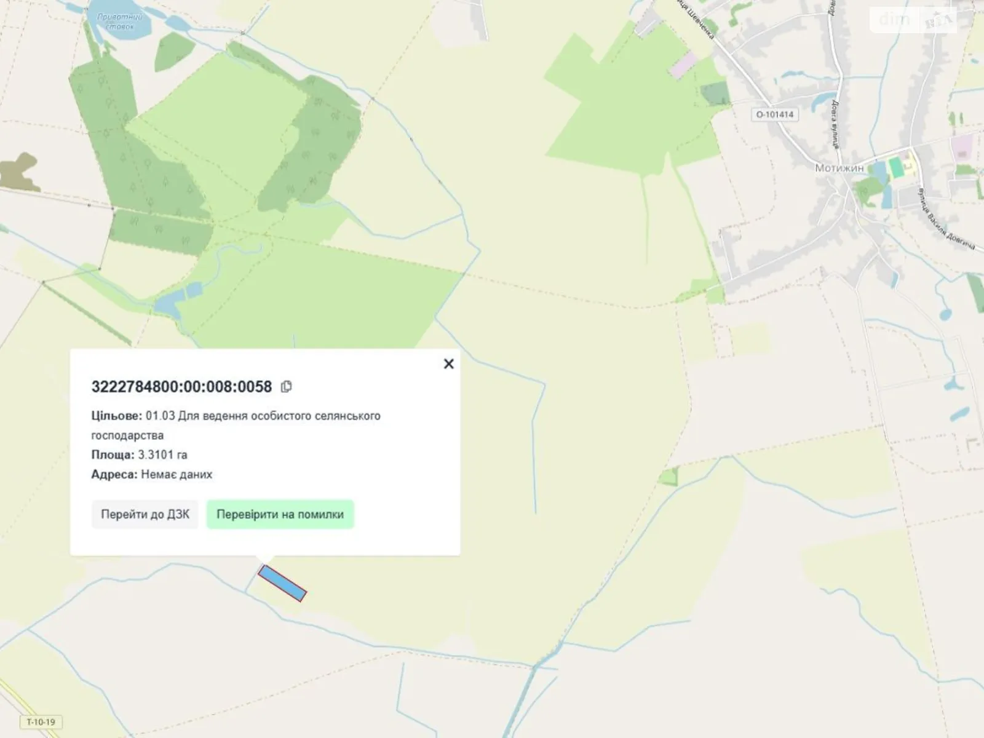Click the cadastral number 3222784800:00:008:0058
The height and width of the screenshot is (738, 984).
click(x=181, y=387)
